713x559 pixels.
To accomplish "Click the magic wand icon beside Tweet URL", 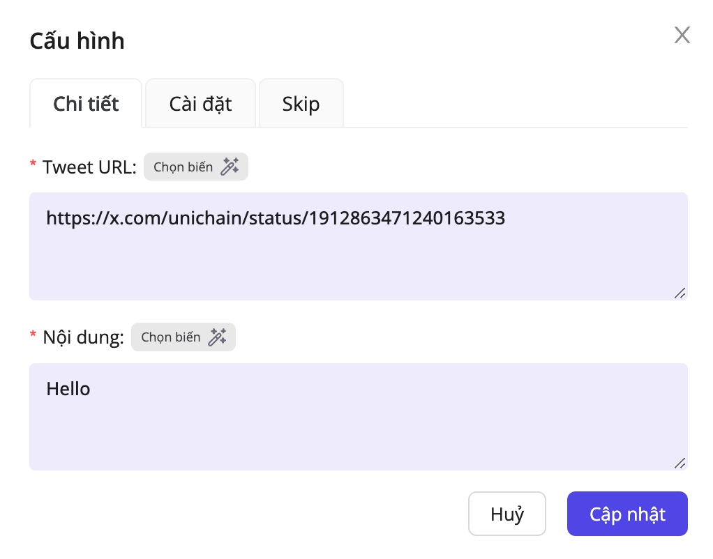I will (x=230, y=167).
